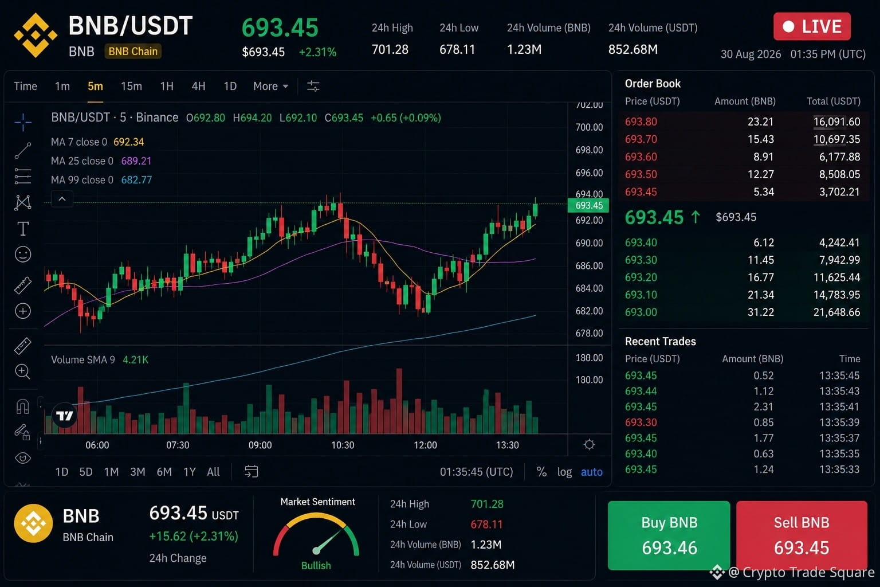Set the range to 3M
Image resolution: width=880 pixels, height=587 pixels.
click(x=137, y=472)
